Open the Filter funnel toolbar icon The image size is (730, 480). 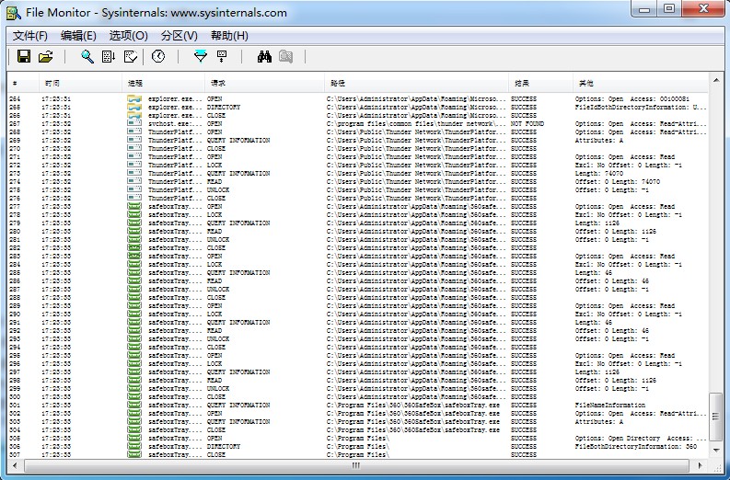tap(201, 57)
